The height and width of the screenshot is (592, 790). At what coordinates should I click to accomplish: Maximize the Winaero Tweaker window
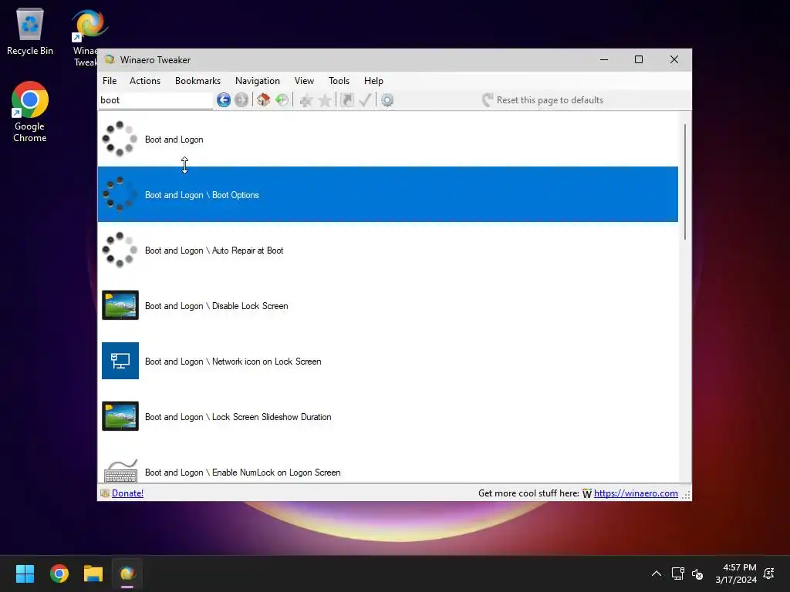coord(639,59)
